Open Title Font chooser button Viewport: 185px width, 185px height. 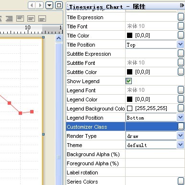181,26
